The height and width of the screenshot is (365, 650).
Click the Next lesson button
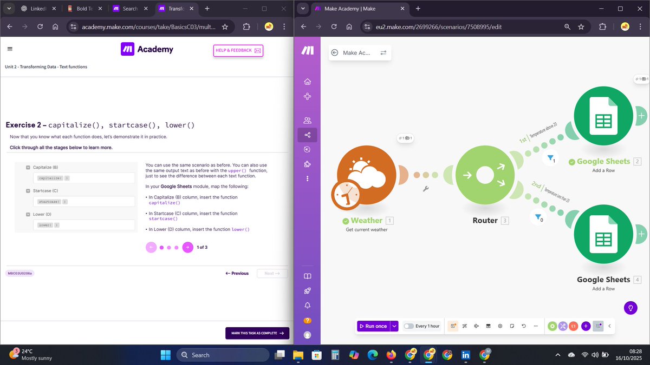coord(272,273)
